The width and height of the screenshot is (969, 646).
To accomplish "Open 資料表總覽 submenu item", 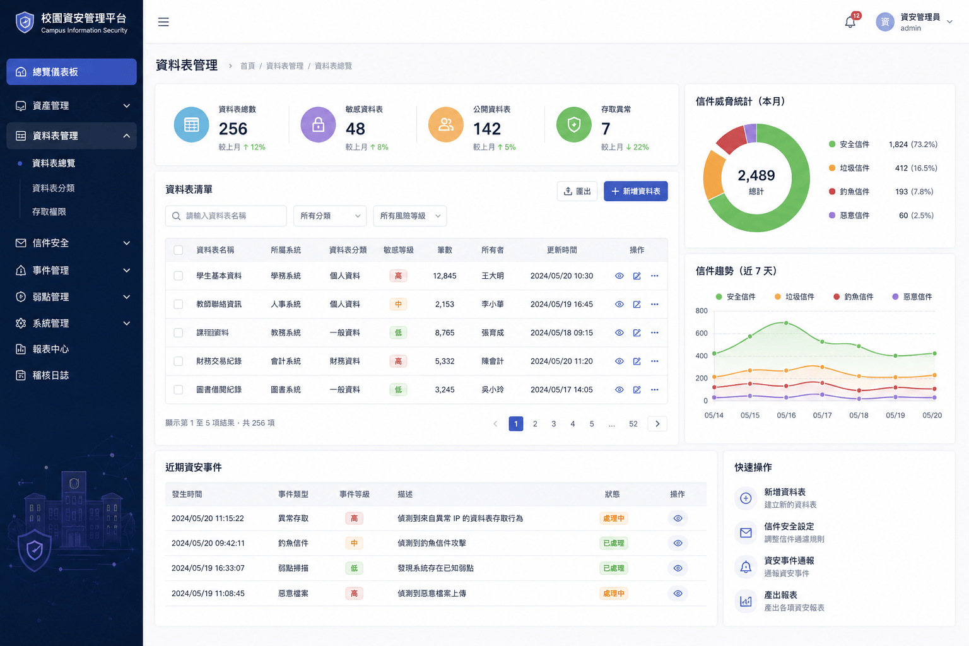I will [54, 163].
